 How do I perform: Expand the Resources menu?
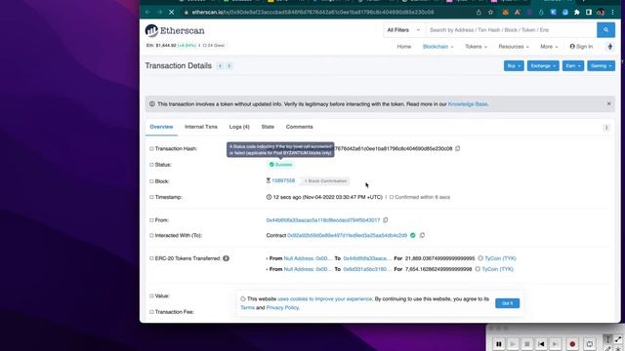[514, 47]
